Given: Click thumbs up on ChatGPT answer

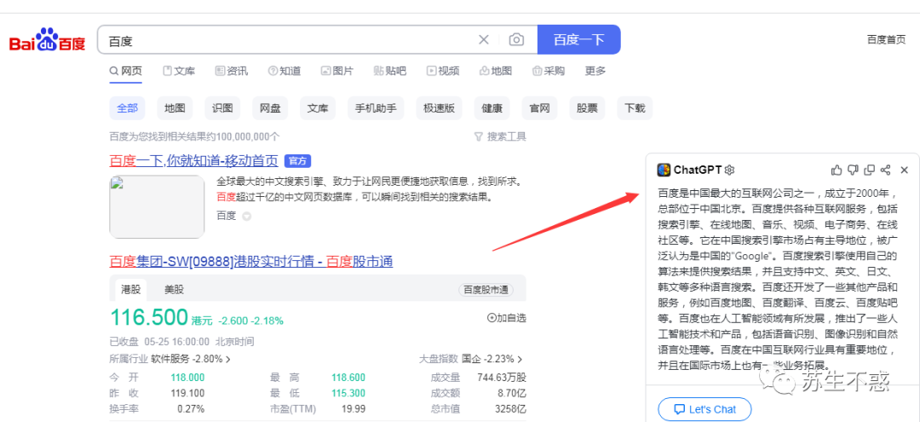Looking at the screenshot, I should pos(837,171).
